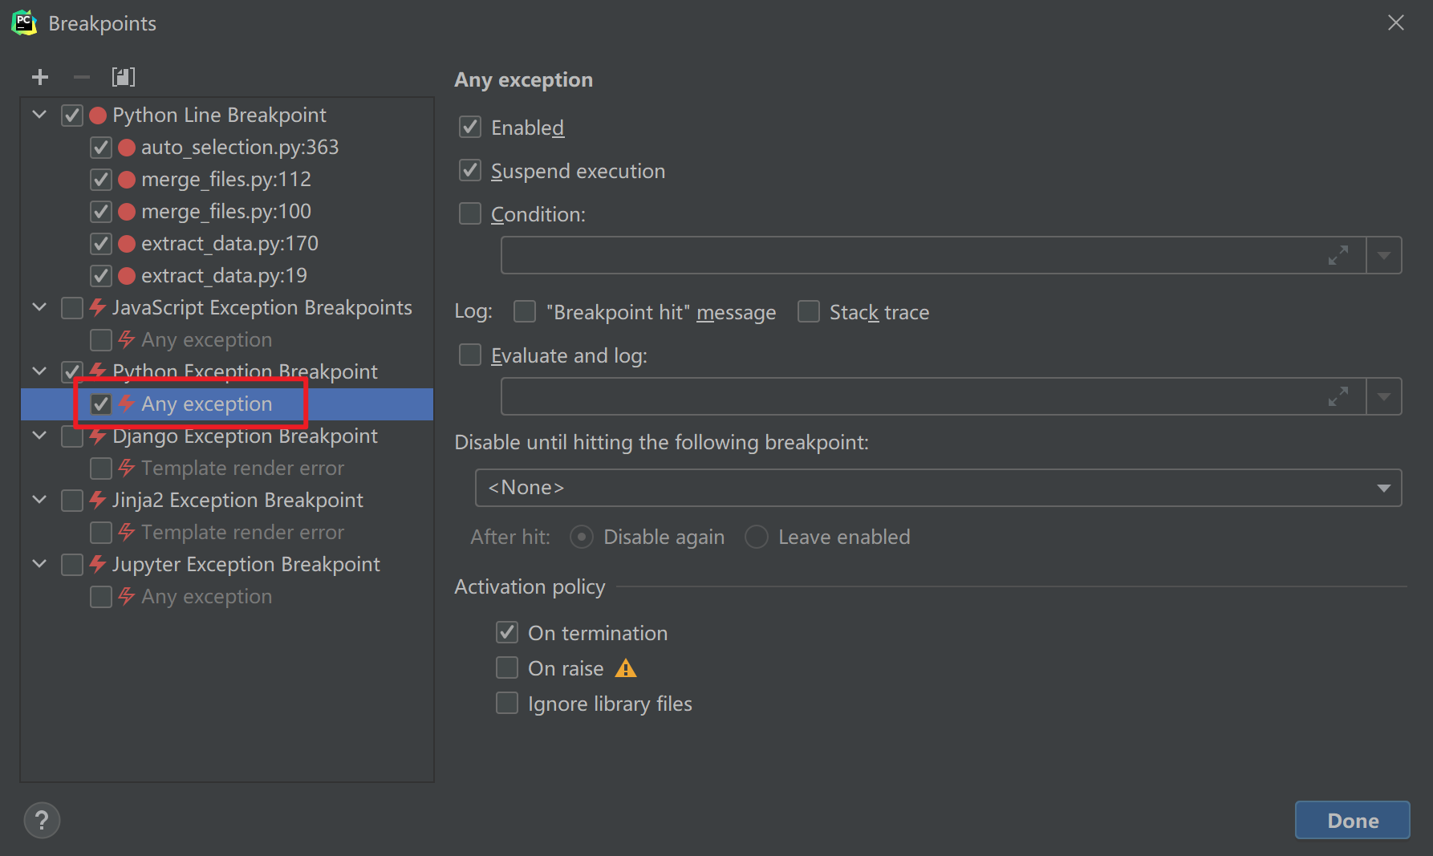Close the Breakpoints dialog

1396,23
